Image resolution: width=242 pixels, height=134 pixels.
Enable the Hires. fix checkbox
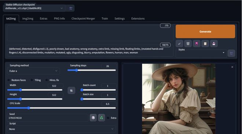coord(47,80)
